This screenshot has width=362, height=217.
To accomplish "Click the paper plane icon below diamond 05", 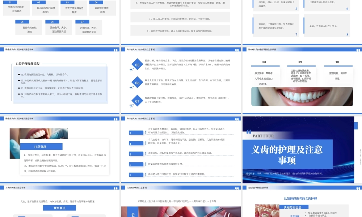I will coord(132,69).
